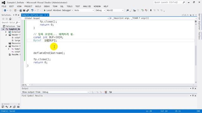Expand the Sampl source file node
Viewport: 202px width, 113px height.
(9, 49)
